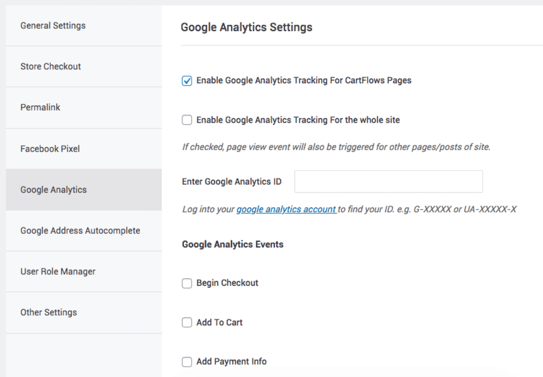The width and height of the screenshot is (543, 377).
Task: Click inside the Google Analytics ID field
Action: pos(388,181)
